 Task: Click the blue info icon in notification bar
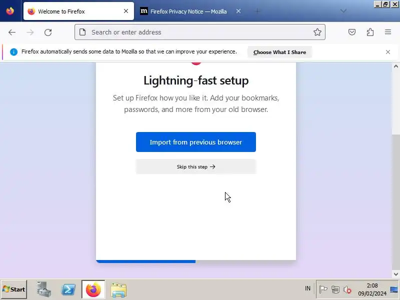pos(14,52)
